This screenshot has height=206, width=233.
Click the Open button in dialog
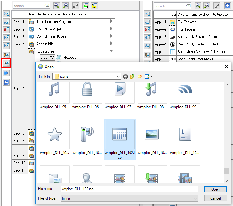pos(215,189)
